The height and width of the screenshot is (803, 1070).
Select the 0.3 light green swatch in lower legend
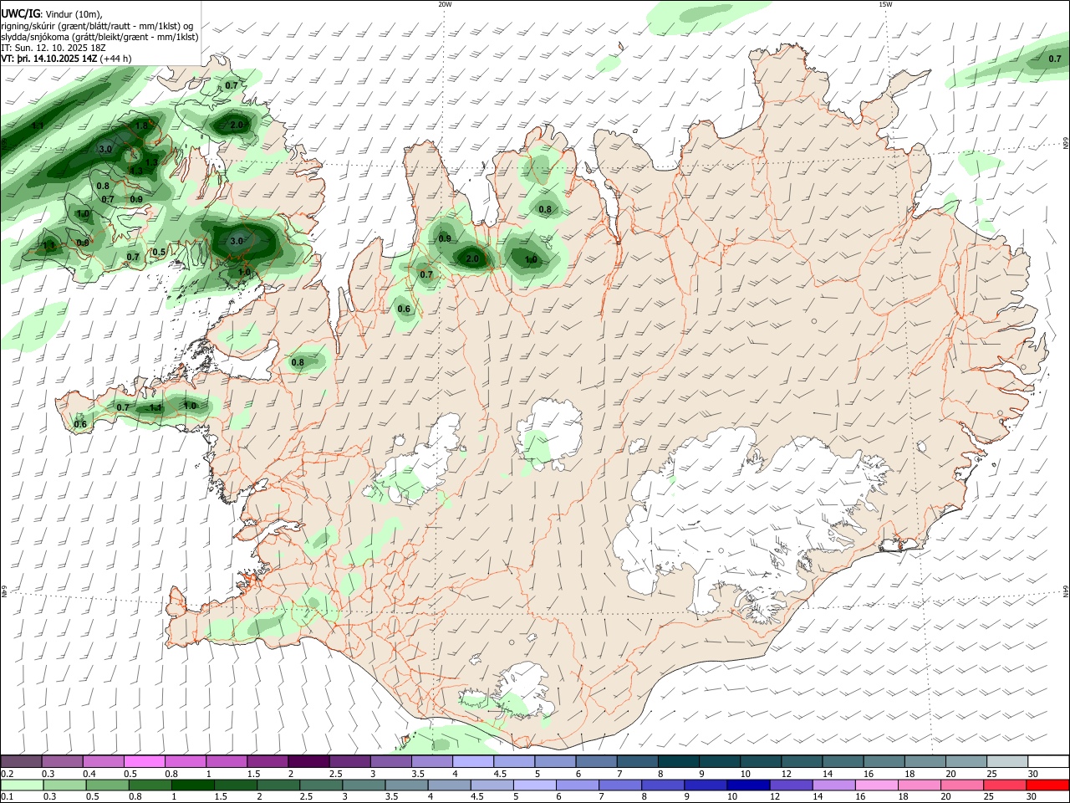(x=65, y=785)
